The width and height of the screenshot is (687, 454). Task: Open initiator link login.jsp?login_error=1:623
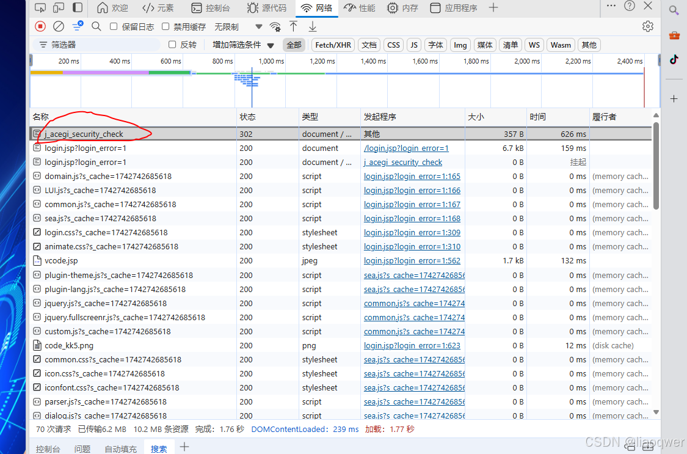click(412, 346)
